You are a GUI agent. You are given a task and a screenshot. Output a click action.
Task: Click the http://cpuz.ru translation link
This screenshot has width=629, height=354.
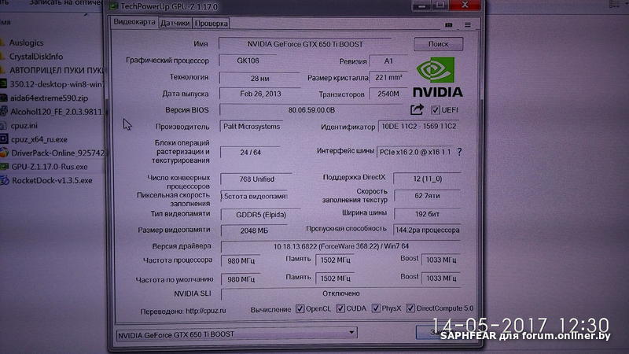pos(206,311)
